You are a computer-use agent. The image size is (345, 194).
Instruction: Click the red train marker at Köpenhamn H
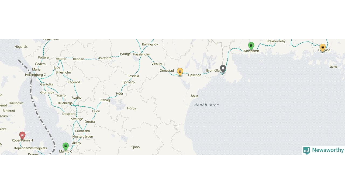[22, 135]
